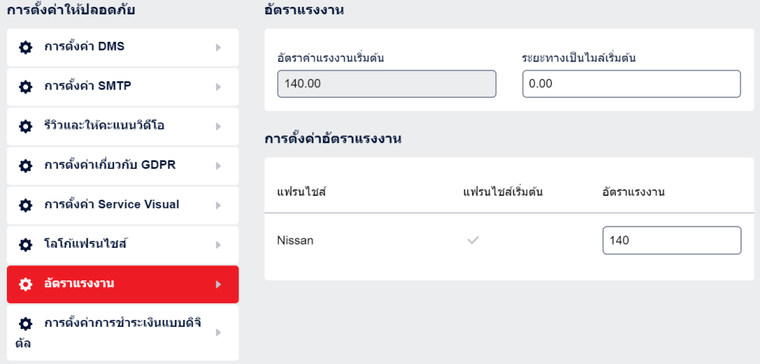Expand การตั้งค่า DMS with its arrow

[x=218, y=47]
